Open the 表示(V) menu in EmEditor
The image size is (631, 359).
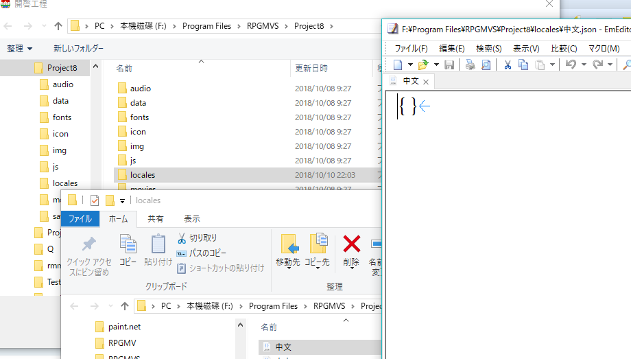(x=526, y=48)
